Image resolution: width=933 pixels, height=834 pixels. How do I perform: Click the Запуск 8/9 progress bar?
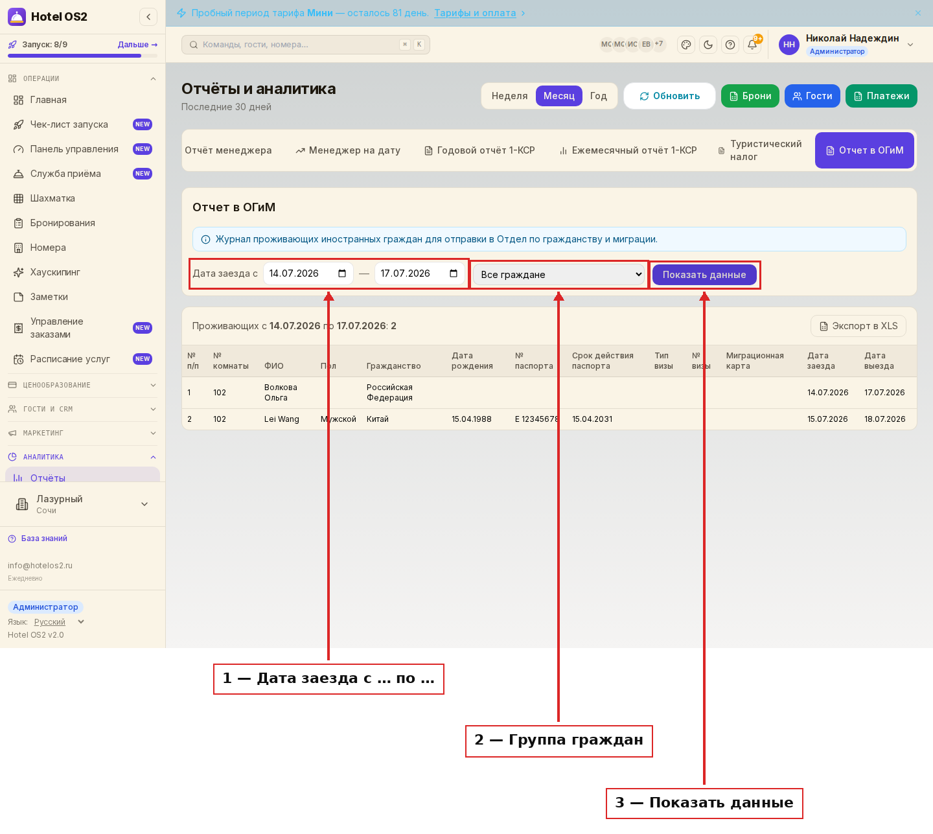(83, 56)
